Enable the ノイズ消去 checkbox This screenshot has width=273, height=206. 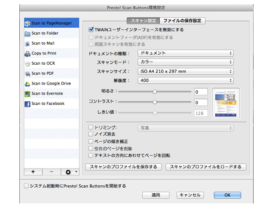point(91,134)
